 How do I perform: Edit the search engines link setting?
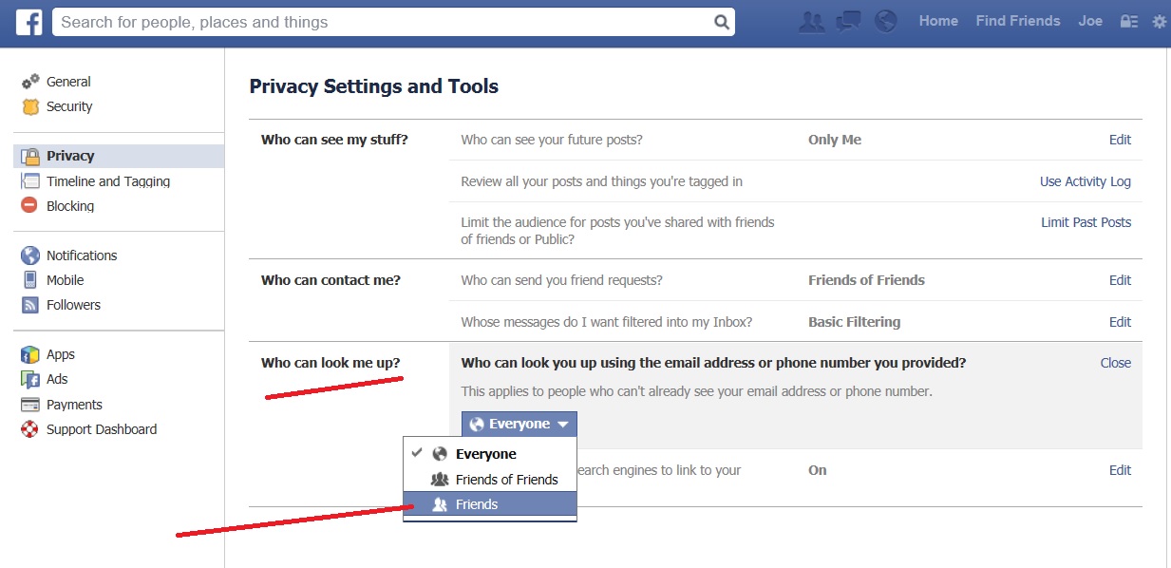point(1120,470)
